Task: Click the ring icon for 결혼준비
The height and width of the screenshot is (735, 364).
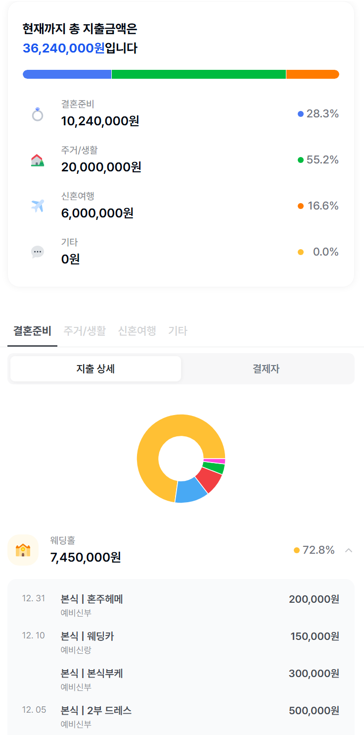Action: [x=38, y=115]
